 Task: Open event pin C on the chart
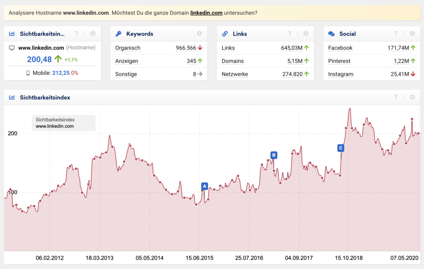tap(340, 148)
